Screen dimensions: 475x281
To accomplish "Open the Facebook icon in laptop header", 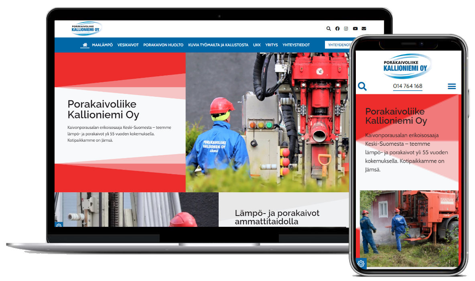I will (x=337, y=29).
